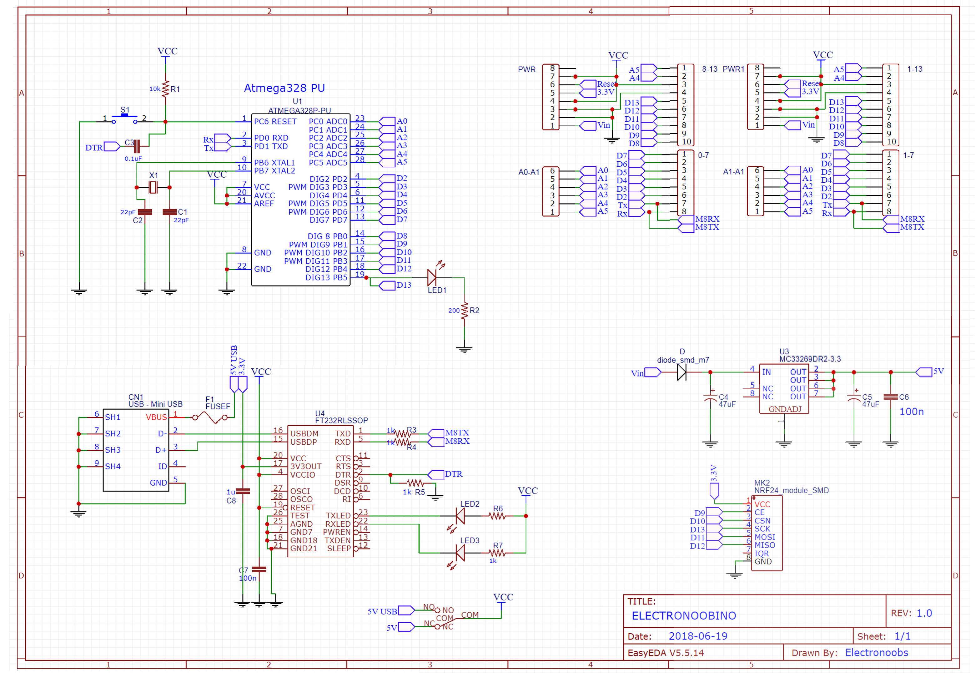Click the GNDADJ pin label
Image resolution: width=976 pixels, height=673 pixels.
point(785,409)
